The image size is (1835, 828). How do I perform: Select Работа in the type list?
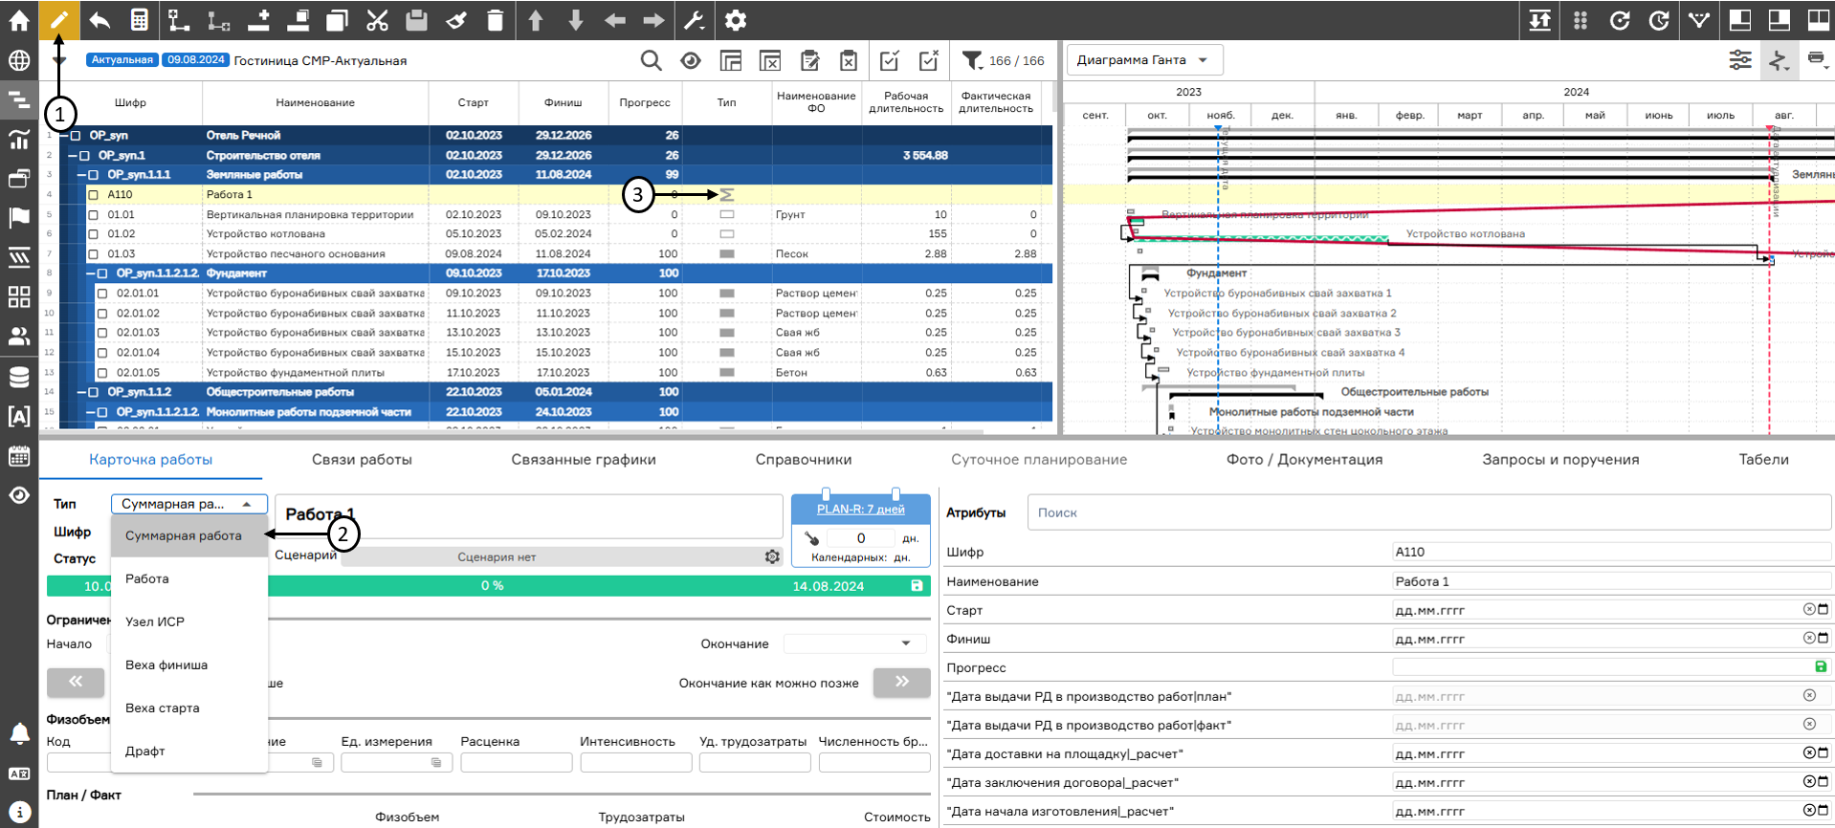coord(189,578)
